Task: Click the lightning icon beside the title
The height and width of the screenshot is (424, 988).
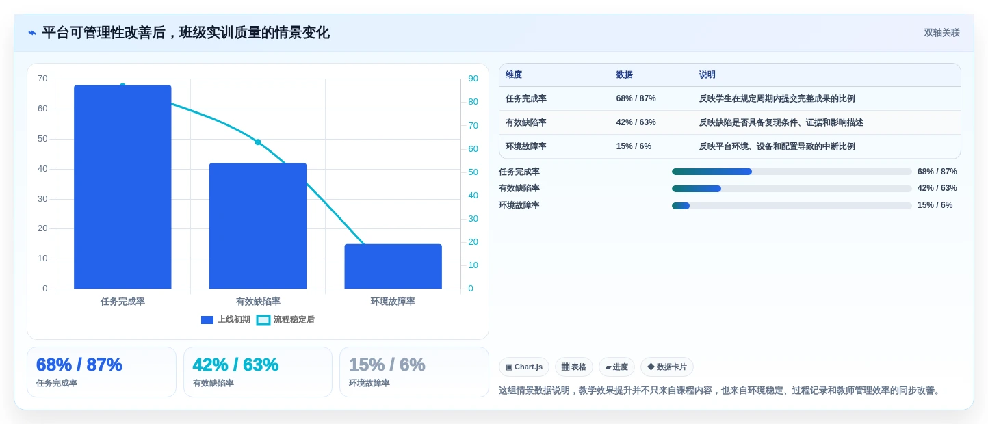Action: (x=32, y=33)
